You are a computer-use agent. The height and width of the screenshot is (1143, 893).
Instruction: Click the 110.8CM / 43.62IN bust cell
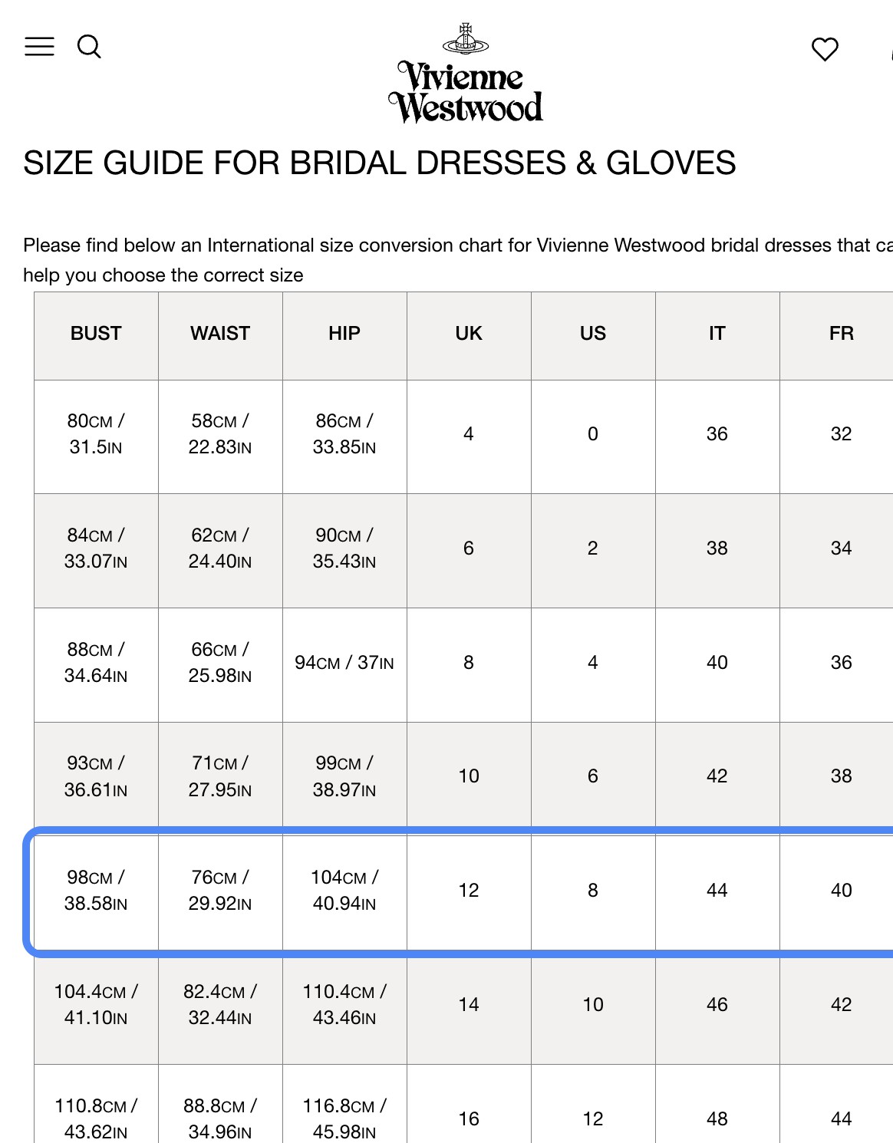click(96, 1118)
